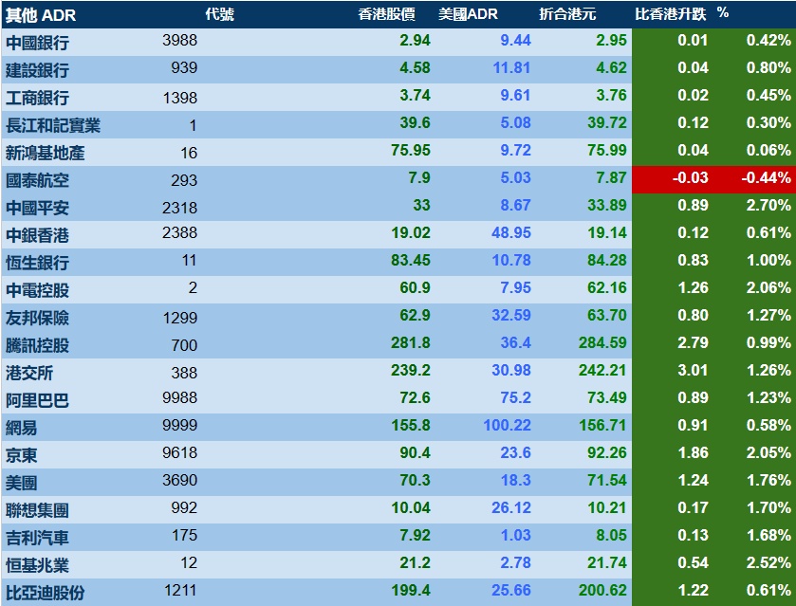
Task: Open the 建設銀行 stock row
Action: 398,69
